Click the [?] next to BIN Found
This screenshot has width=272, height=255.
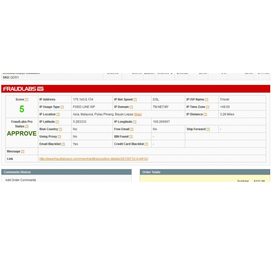pos(131,136)
